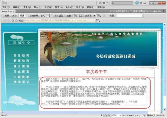Toggle 实时视图 (Live View) button
This screenshot has width=167, height=118.
click(59, 16)
